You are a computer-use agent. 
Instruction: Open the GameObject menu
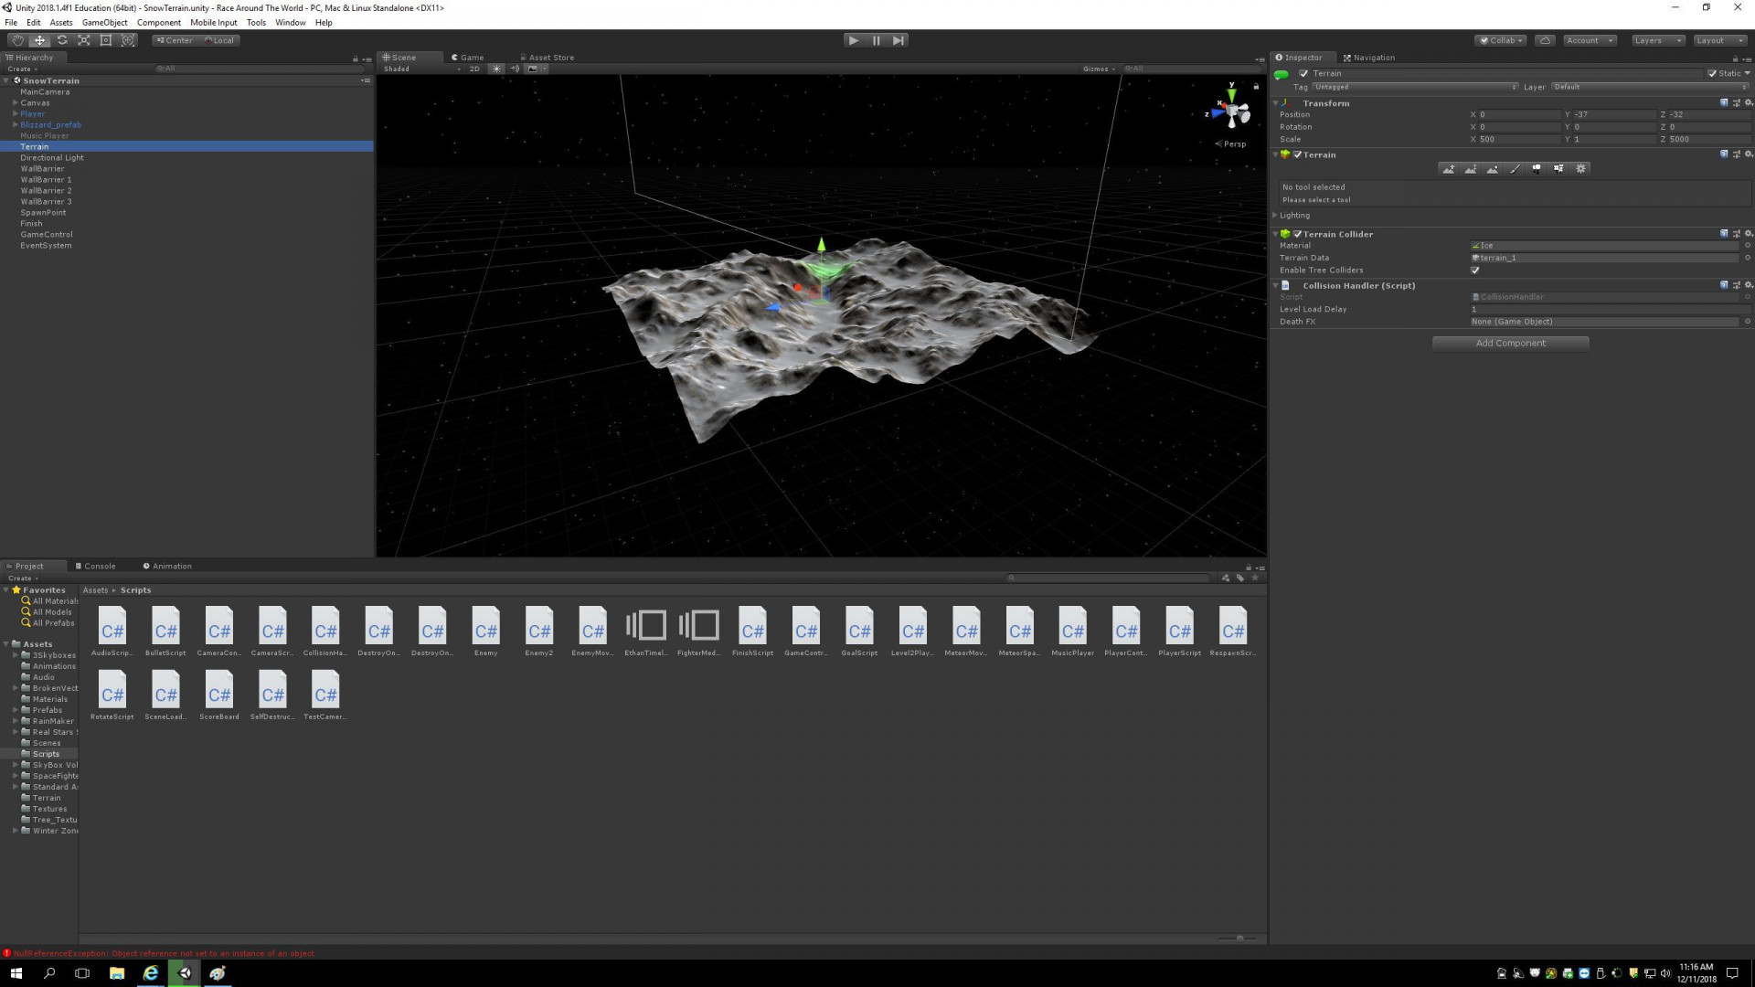[105, 22]
